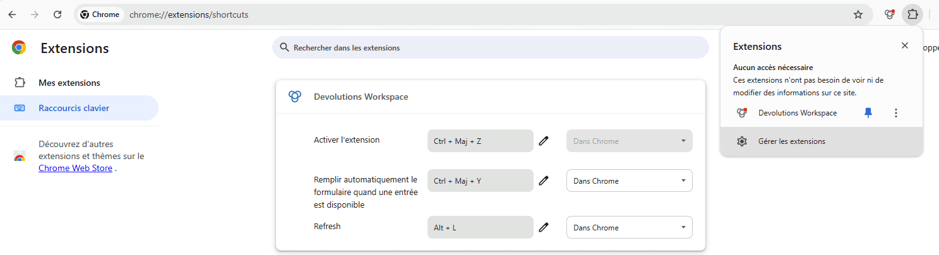
Task: Click the back navigation arrow
Action: click(12, 15)
